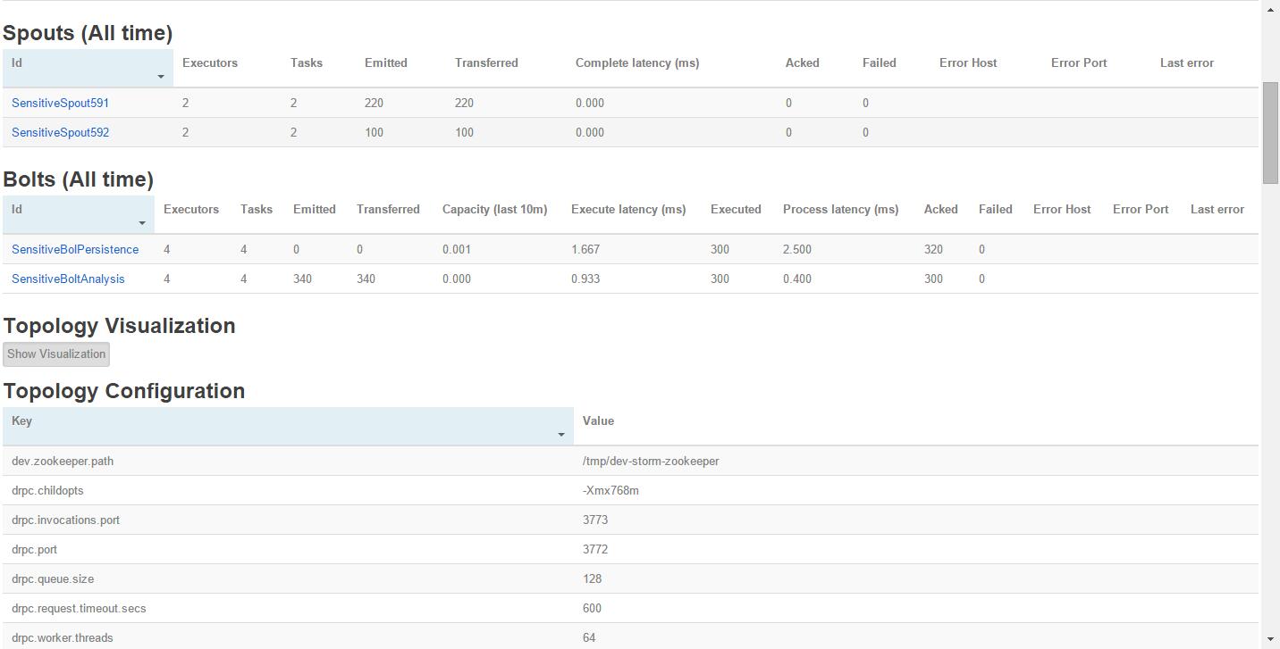The height and width of the screenshot is (649, 1280).
Task: Sort Spouts by Error Host header
Action: [x=968, y=62]
